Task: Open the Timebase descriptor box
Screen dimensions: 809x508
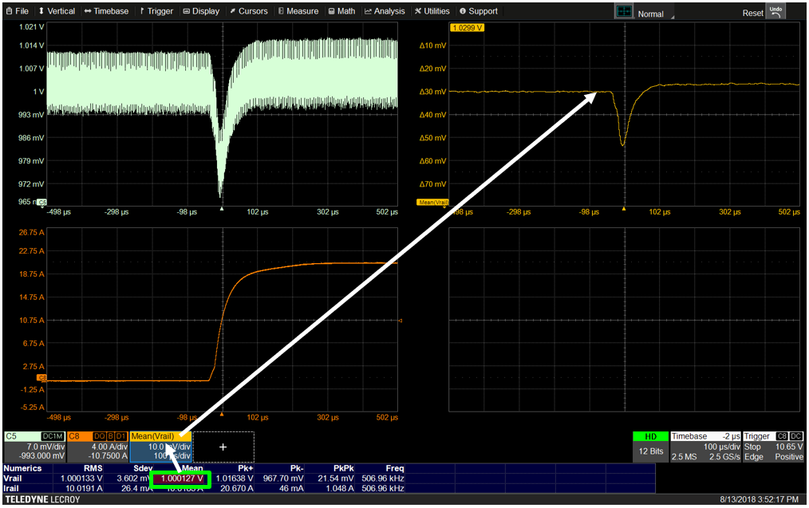Action: click(x=704, y=445)
